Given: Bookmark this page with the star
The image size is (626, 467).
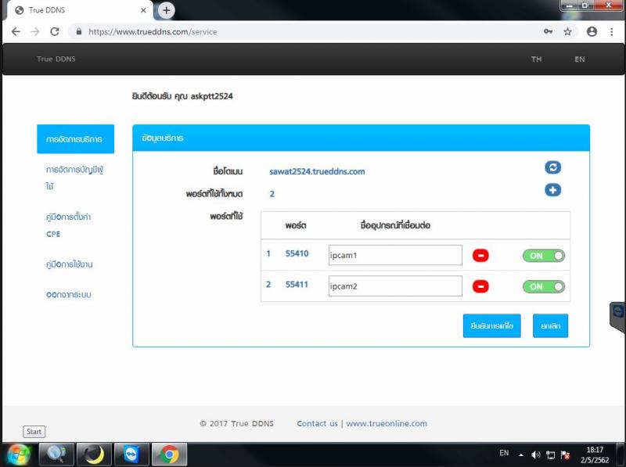Looking at the screenshot, I should click(x=567, y=31).
